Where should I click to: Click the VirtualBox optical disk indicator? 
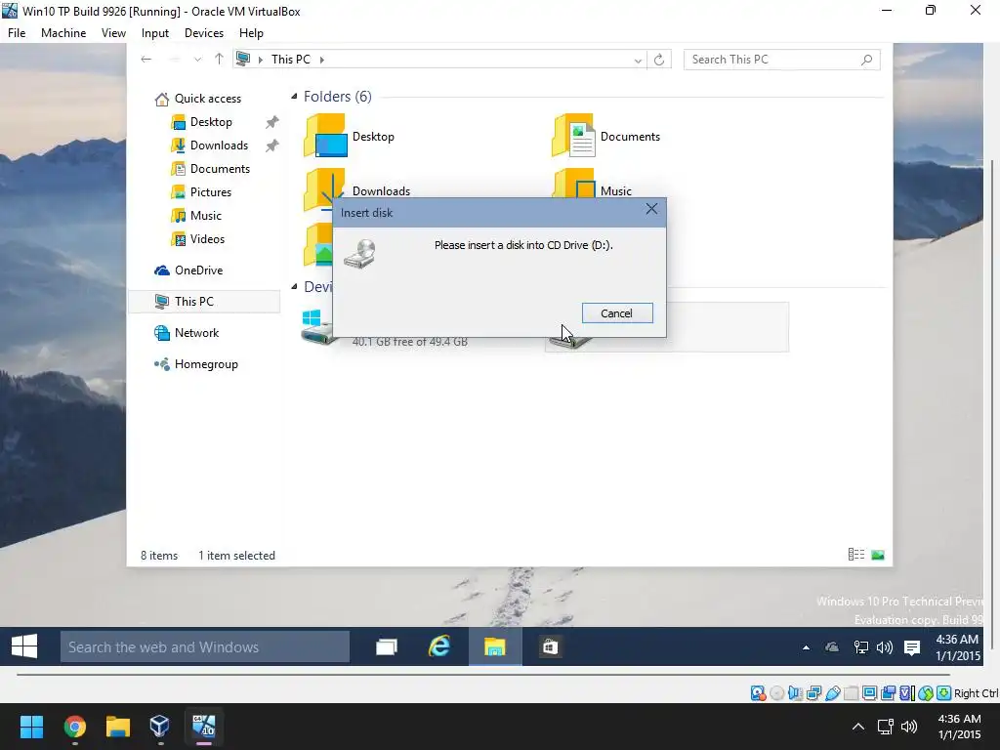pos(776,693)
